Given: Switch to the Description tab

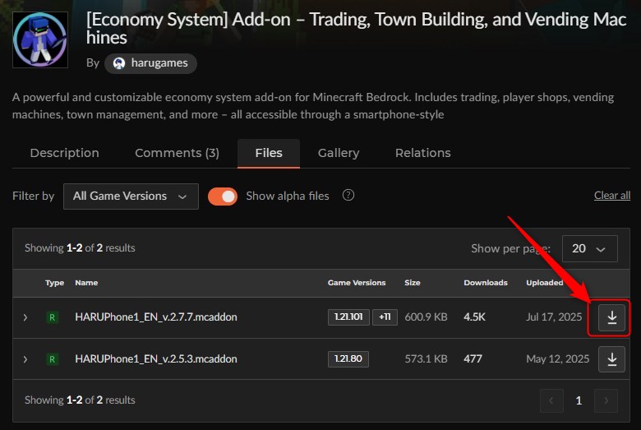Looking at the screenshot, I should point(65,153).
